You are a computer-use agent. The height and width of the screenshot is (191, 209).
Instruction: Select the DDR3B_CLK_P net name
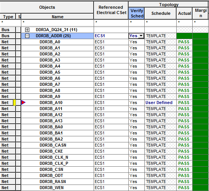click(x=54, y=163)
